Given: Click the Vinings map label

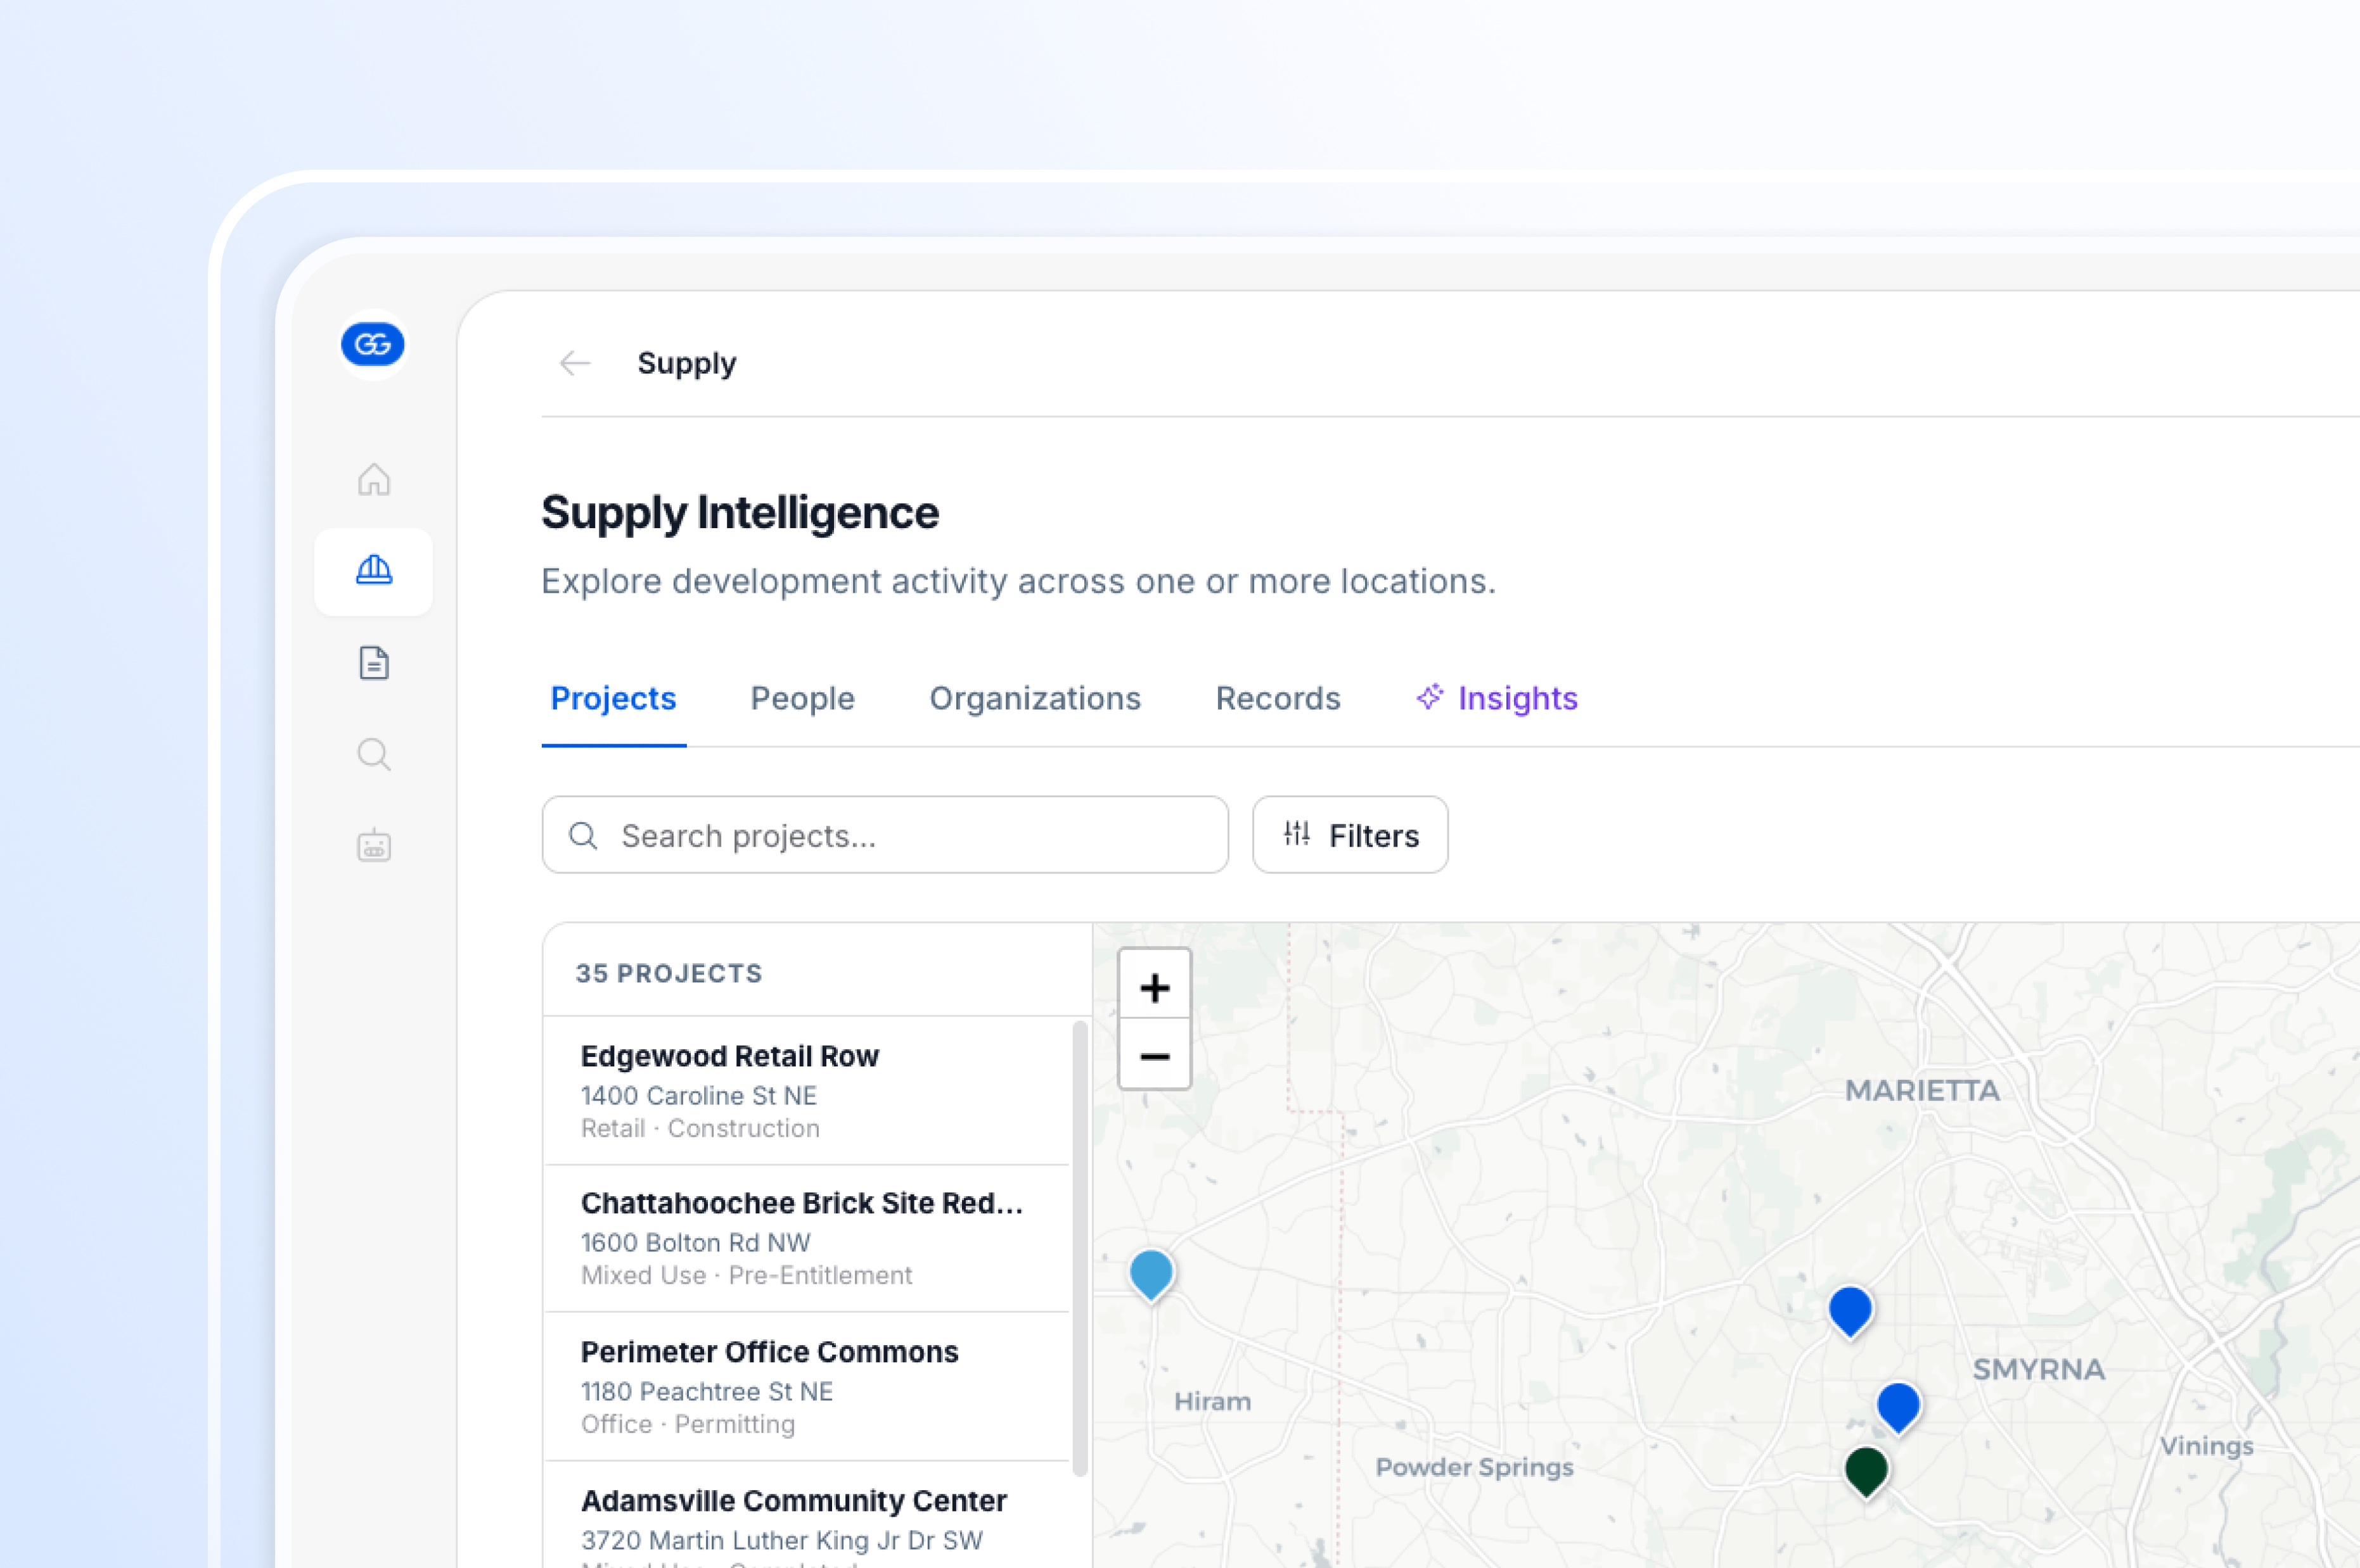Looking at the screenshot, I should tap(2206, 1446).
